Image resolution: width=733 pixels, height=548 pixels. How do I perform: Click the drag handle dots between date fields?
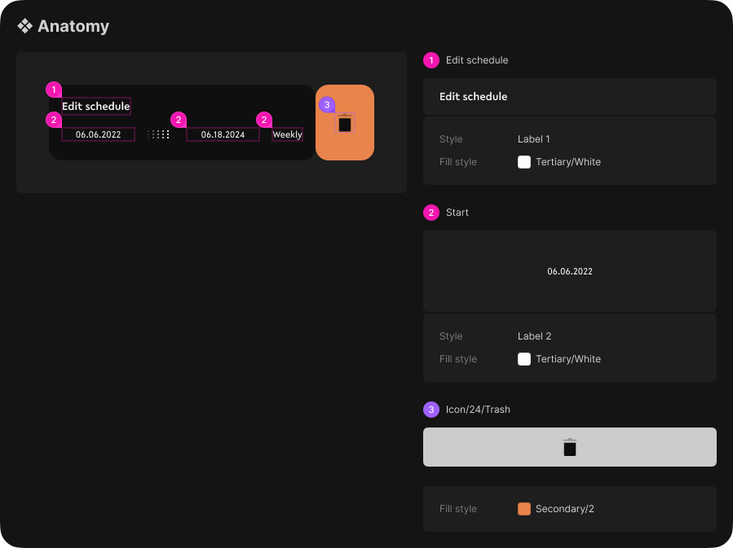(158, 133)
